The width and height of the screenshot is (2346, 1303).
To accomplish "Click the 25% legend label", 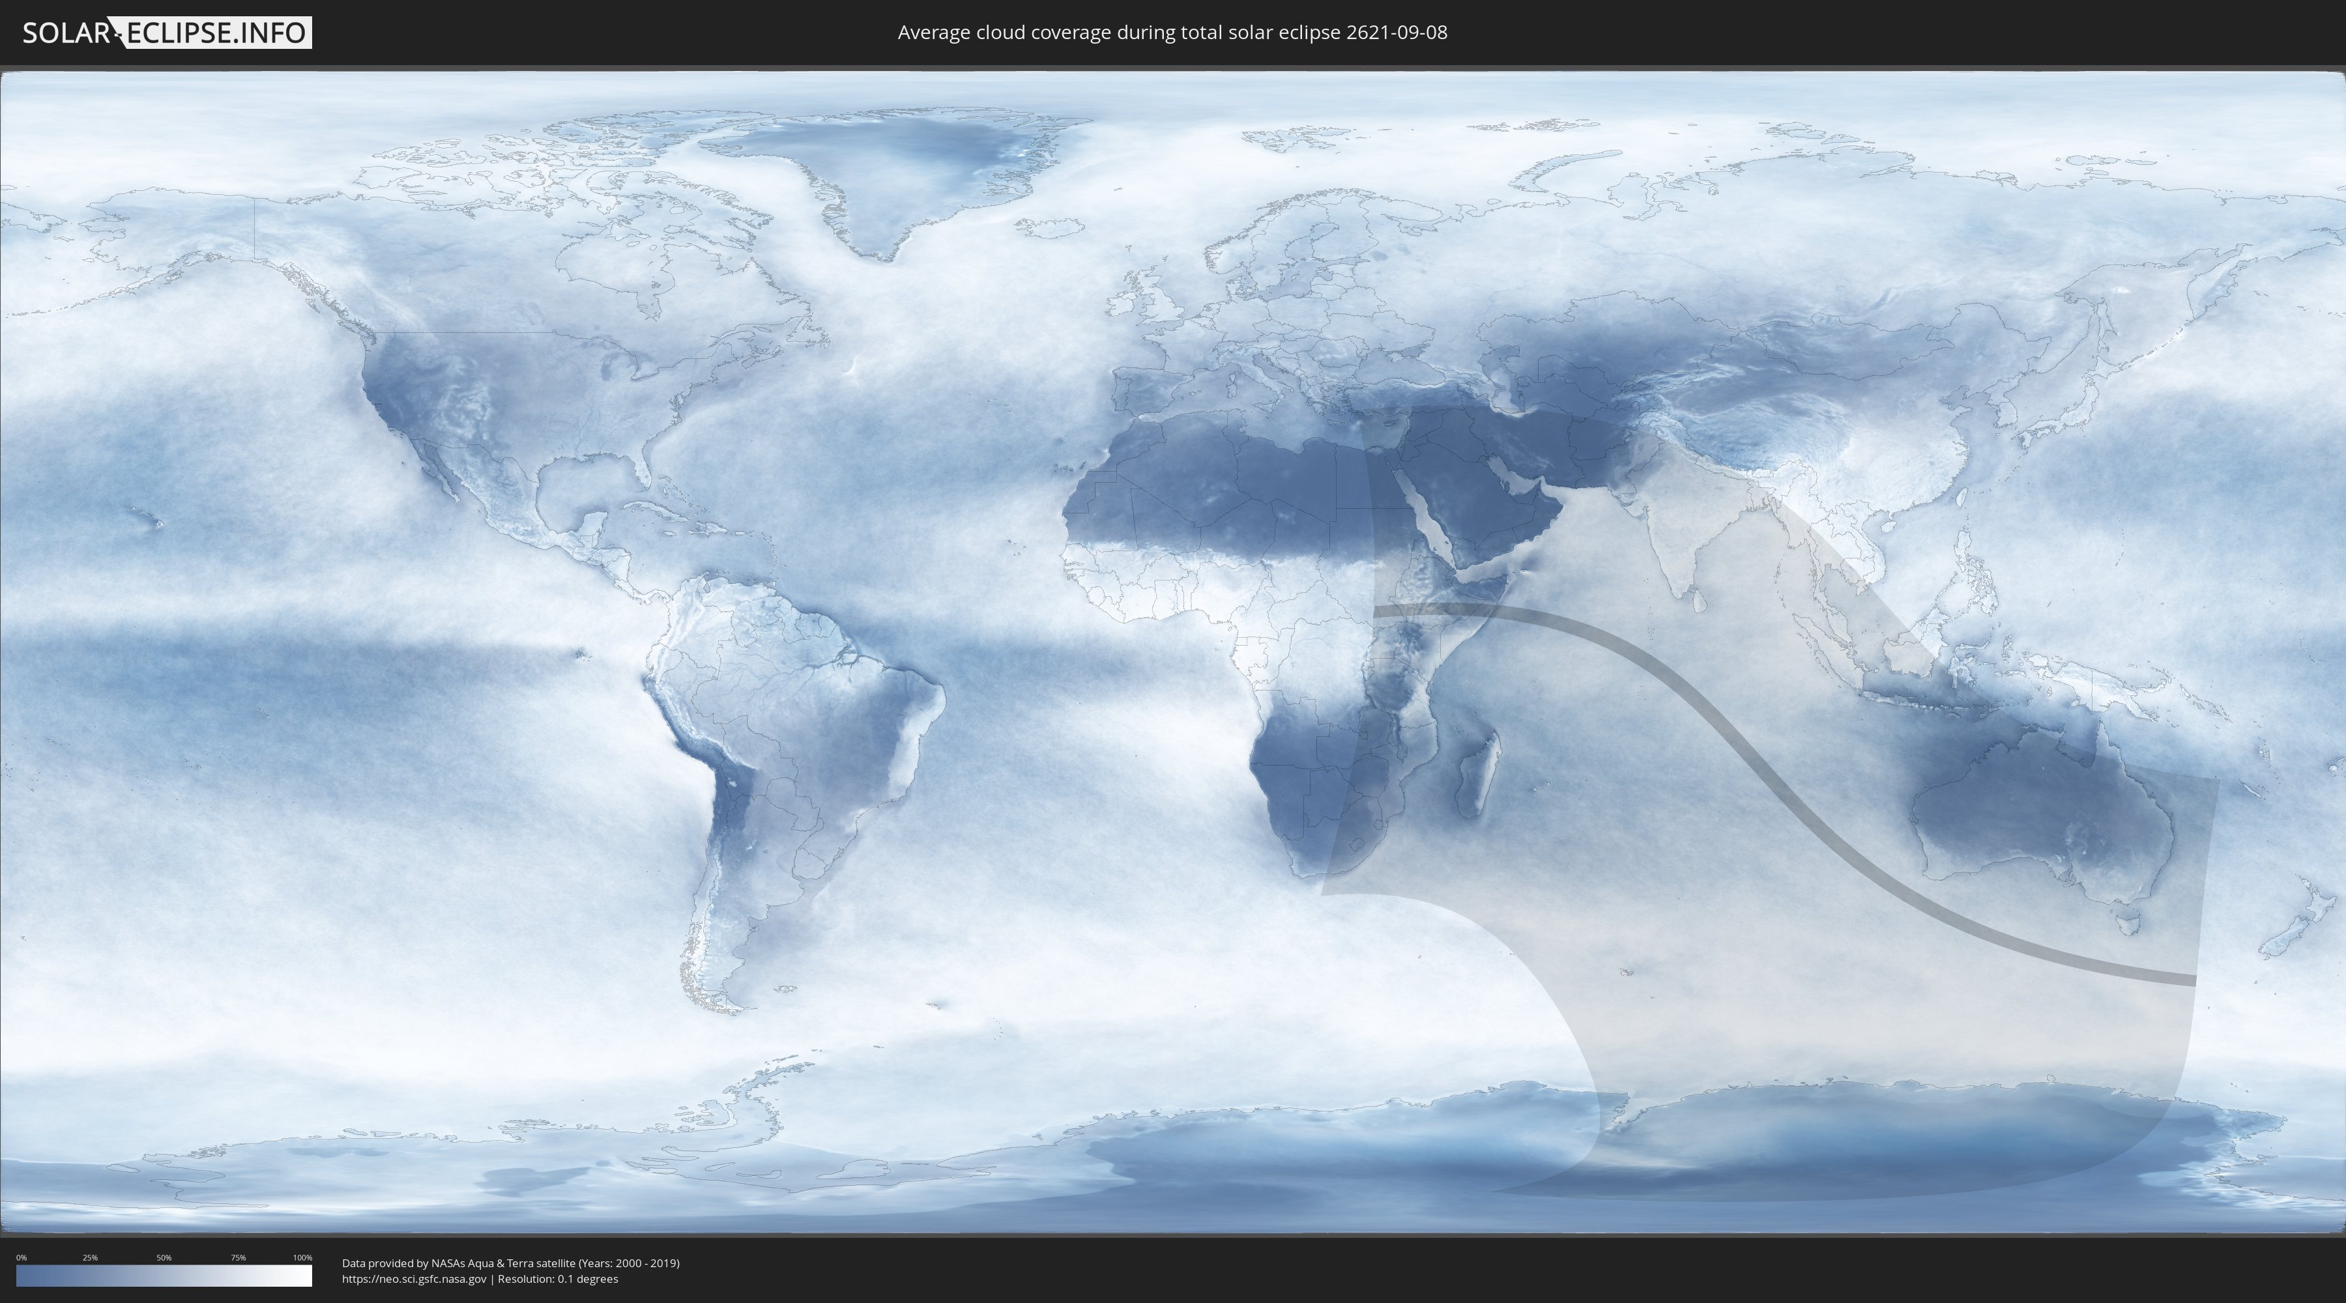I will (90, 1257).
